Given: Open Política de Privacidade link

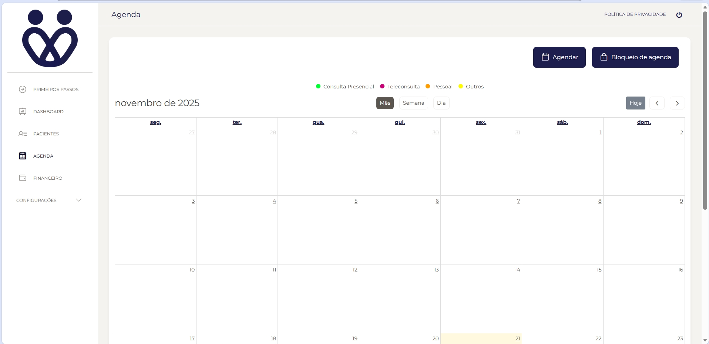Looking at the screenshot, I should pos(635,14).
